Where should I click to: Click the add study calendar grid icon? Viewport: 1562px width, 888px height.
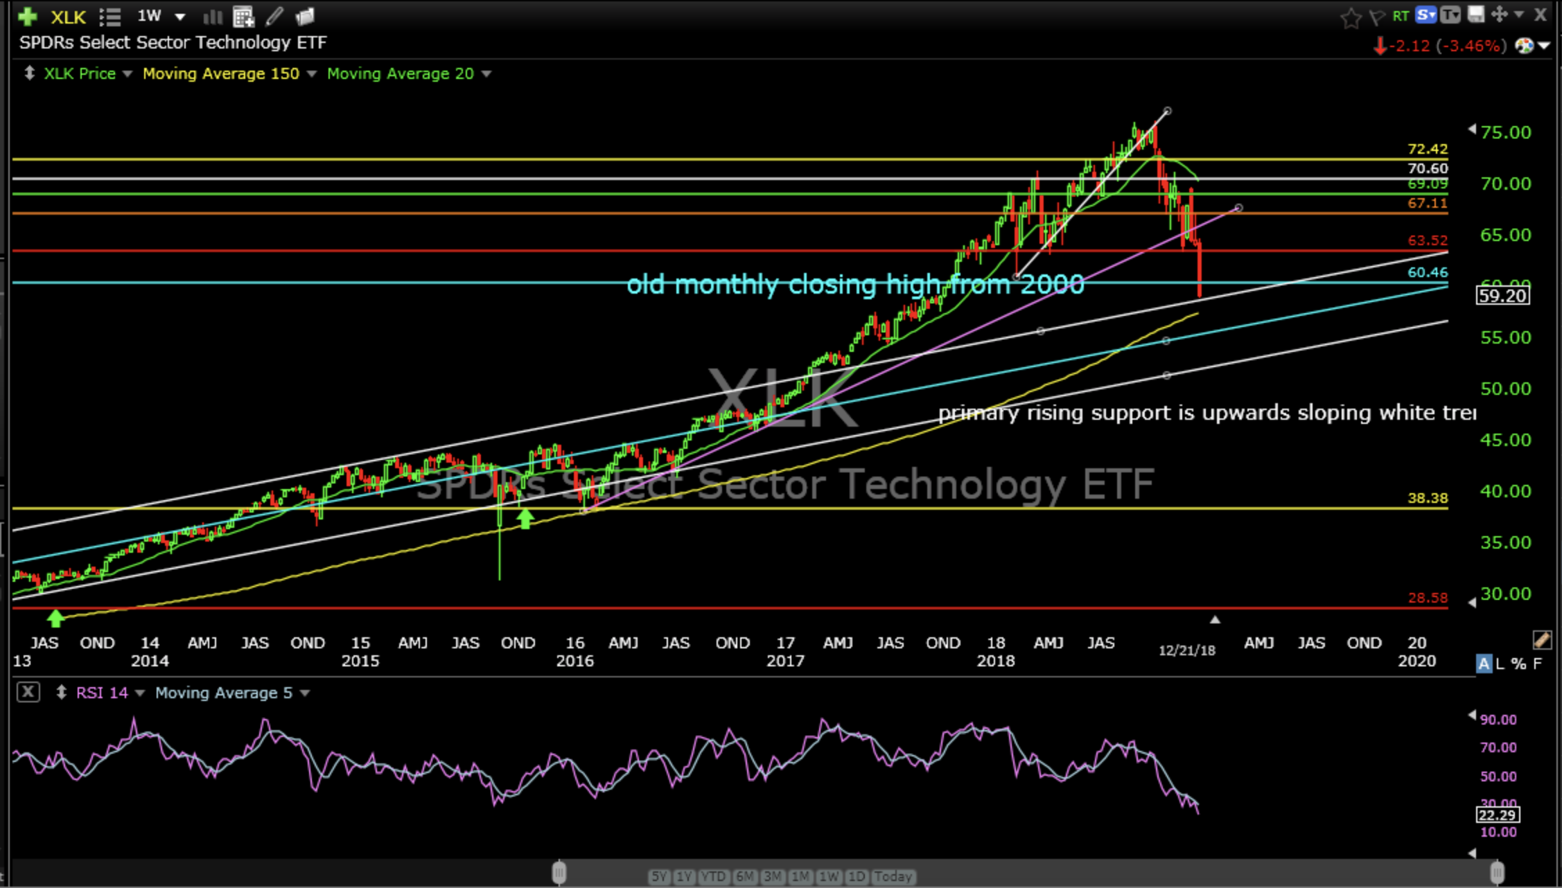pos(243,17)
